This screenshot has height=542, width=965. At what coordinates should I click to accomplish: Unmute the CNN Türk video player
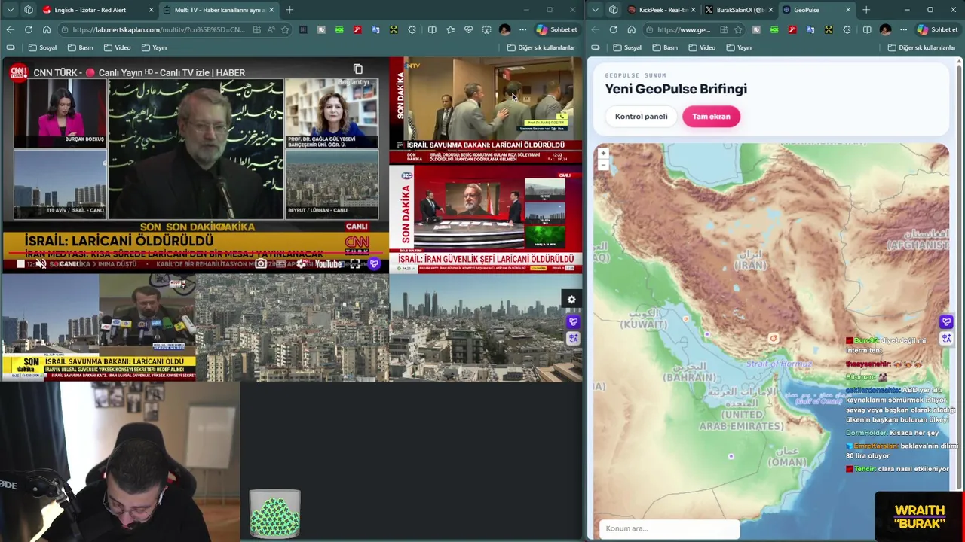(x=41, y=263)
